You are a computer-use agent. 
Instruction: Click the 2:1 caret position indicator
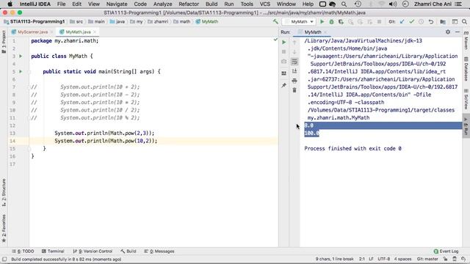tap(362, 259)
